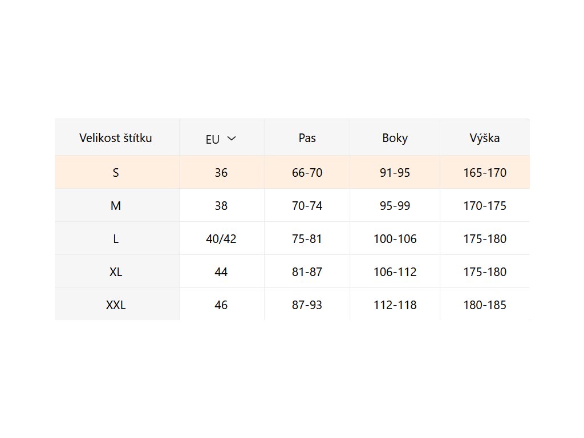
Task: Click EU size 36 cell
Action: [221, 172]
